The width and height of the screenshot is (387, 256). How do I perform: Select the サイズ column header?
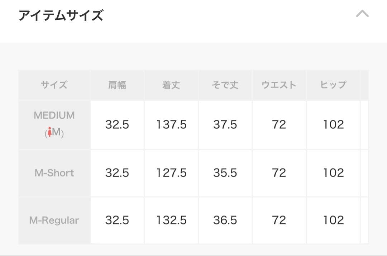pyautogui.click(x=54, y=85)
